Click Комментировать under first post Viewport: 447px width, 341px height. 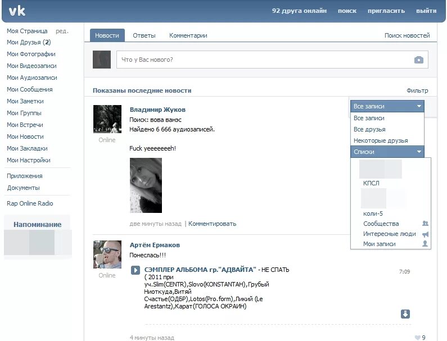click(213, 224)
